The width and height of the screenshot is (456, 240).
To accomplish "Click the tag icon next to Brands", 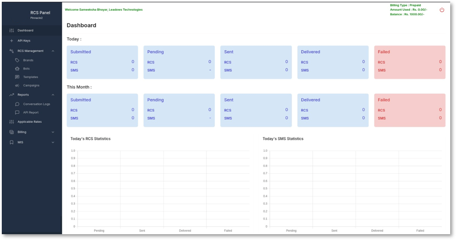I will 17,60.
